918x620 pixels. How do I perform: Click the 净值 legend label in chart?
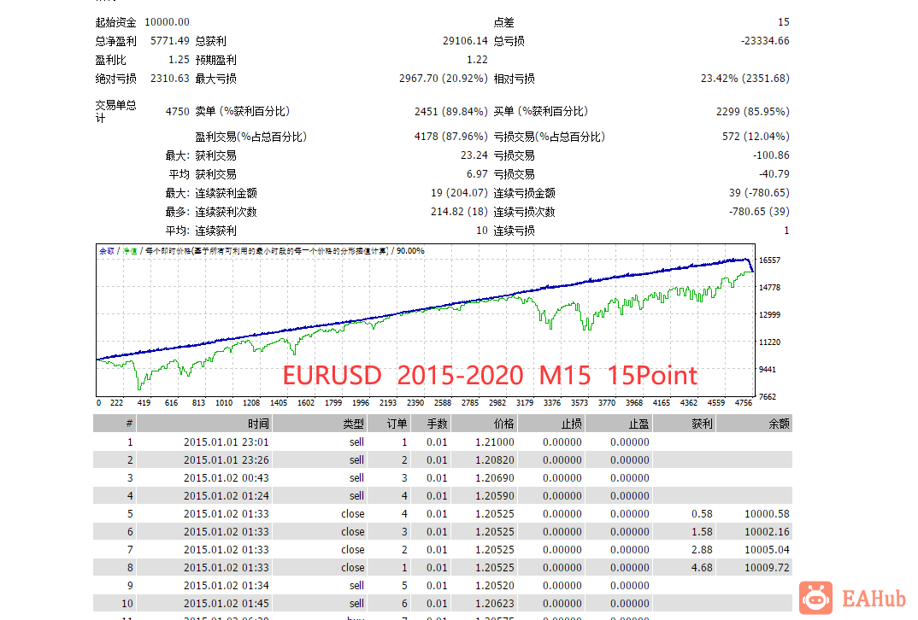pyautogui.click(x=129, y=251)
